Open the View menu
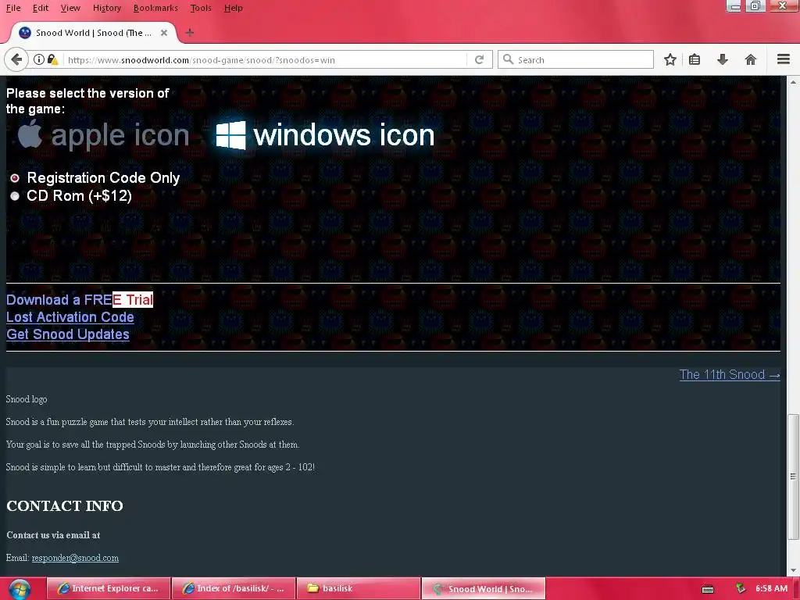 click(x=70, y=8)
